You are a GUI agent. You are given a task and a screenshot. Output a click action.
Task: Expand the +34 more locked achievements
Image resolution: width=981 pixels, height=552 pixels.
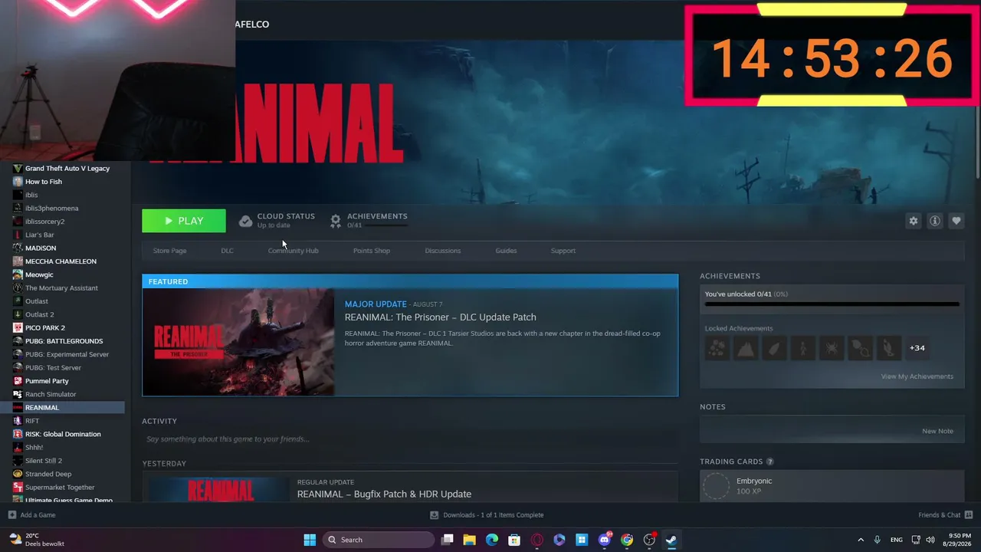point(917,348)
